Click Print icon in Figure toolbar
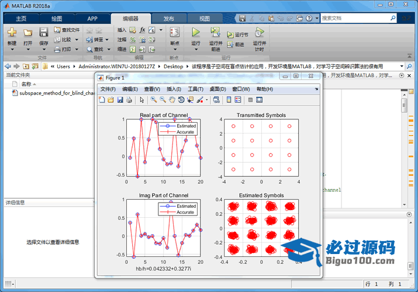 129,100
